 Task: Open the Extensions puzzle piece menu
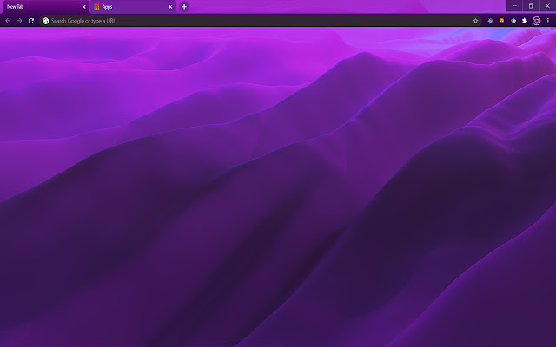coord(524,20)
